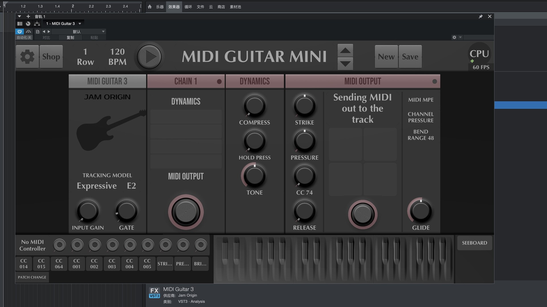Open the preset file icon

(38, 32)
